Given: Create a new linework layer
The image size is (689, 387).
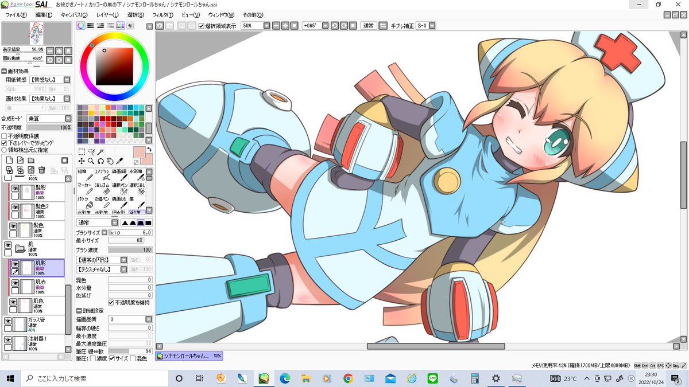Looking at the screenshot, I should pos(20,160).
